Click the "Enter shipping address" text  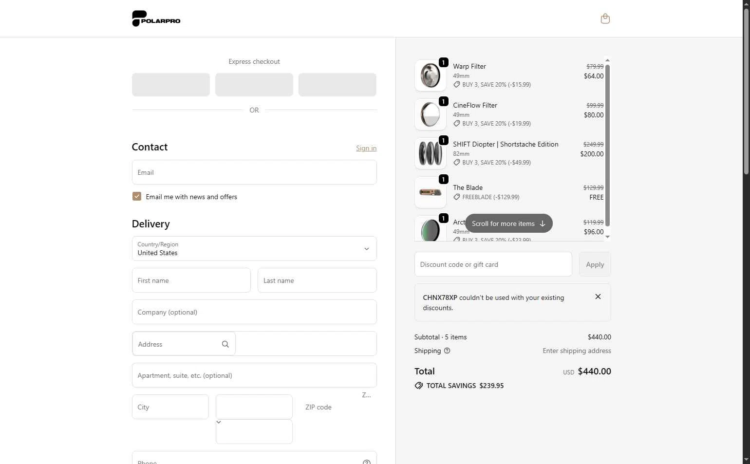coord(577,351)
